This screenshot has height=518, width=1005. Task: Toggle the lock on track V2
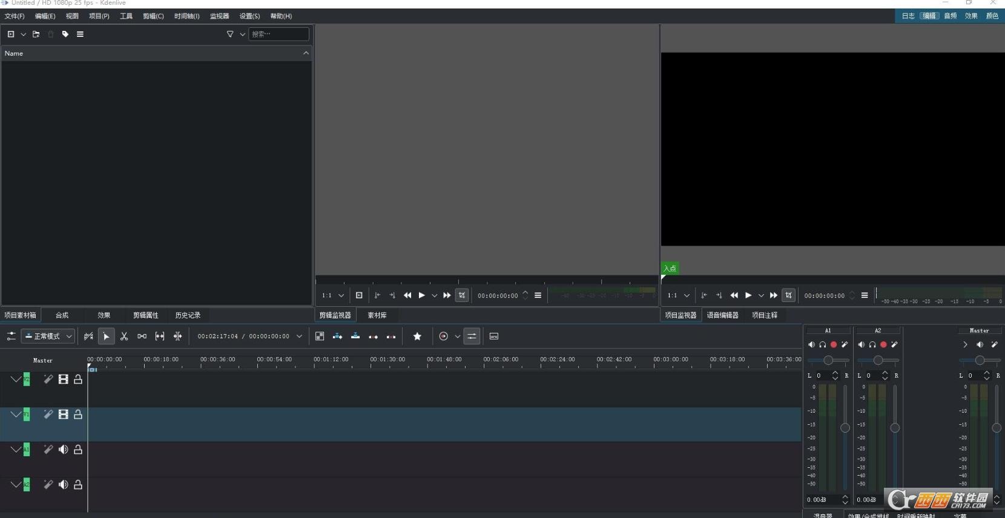(78, 379)
